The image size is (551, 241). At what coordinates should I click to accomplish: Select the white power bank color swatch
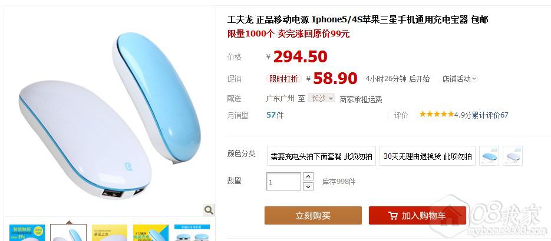(x=513, y=156)
